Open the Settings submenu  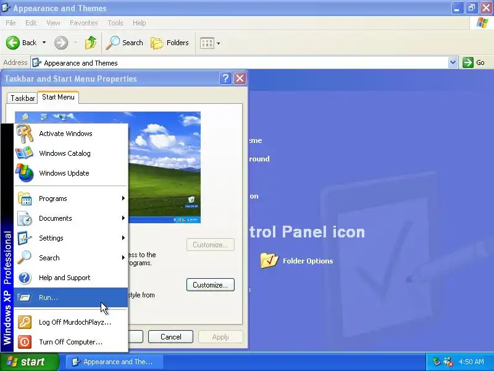71,238
